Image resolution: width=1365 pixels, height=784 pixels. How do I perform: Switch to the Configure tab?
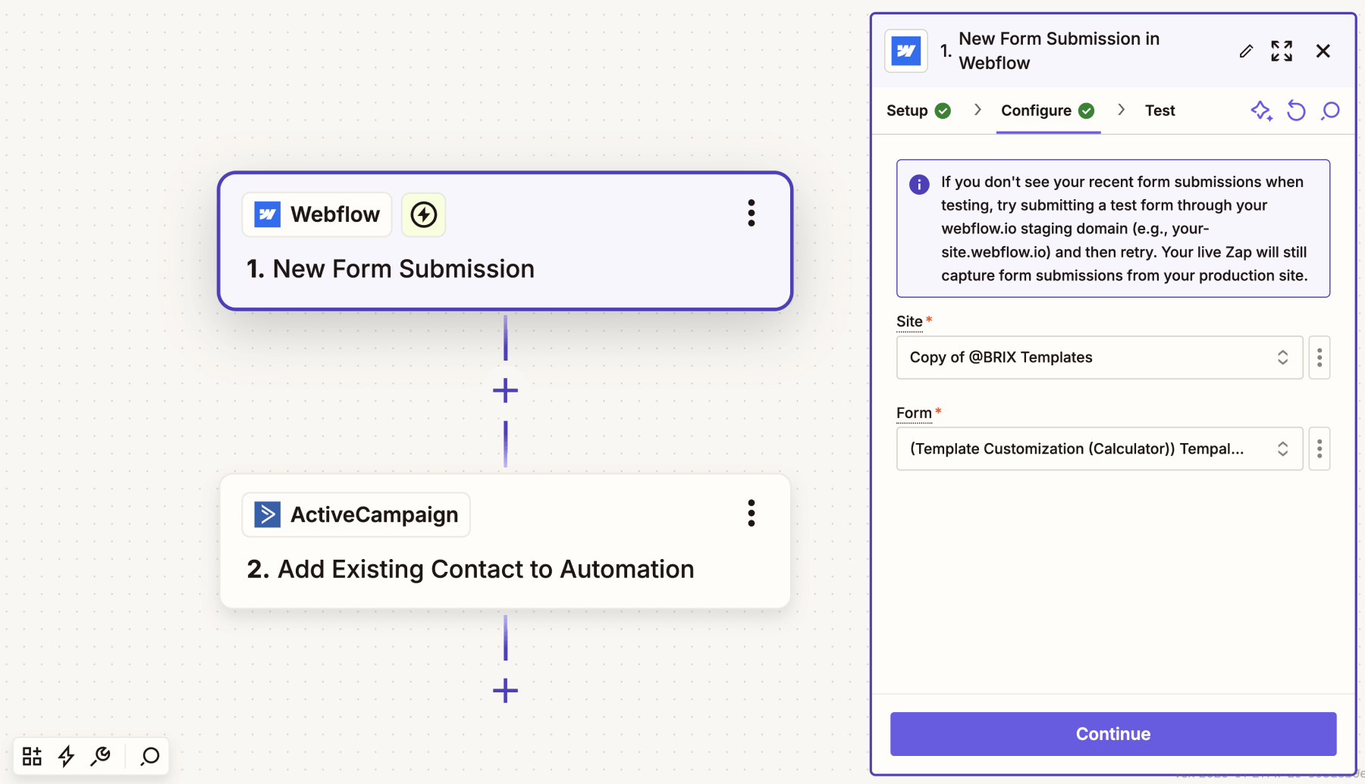1048,111
